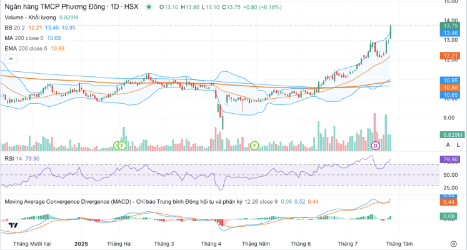Click the D dividend marker on the chart
467x250 pixels.
(376, 146)
